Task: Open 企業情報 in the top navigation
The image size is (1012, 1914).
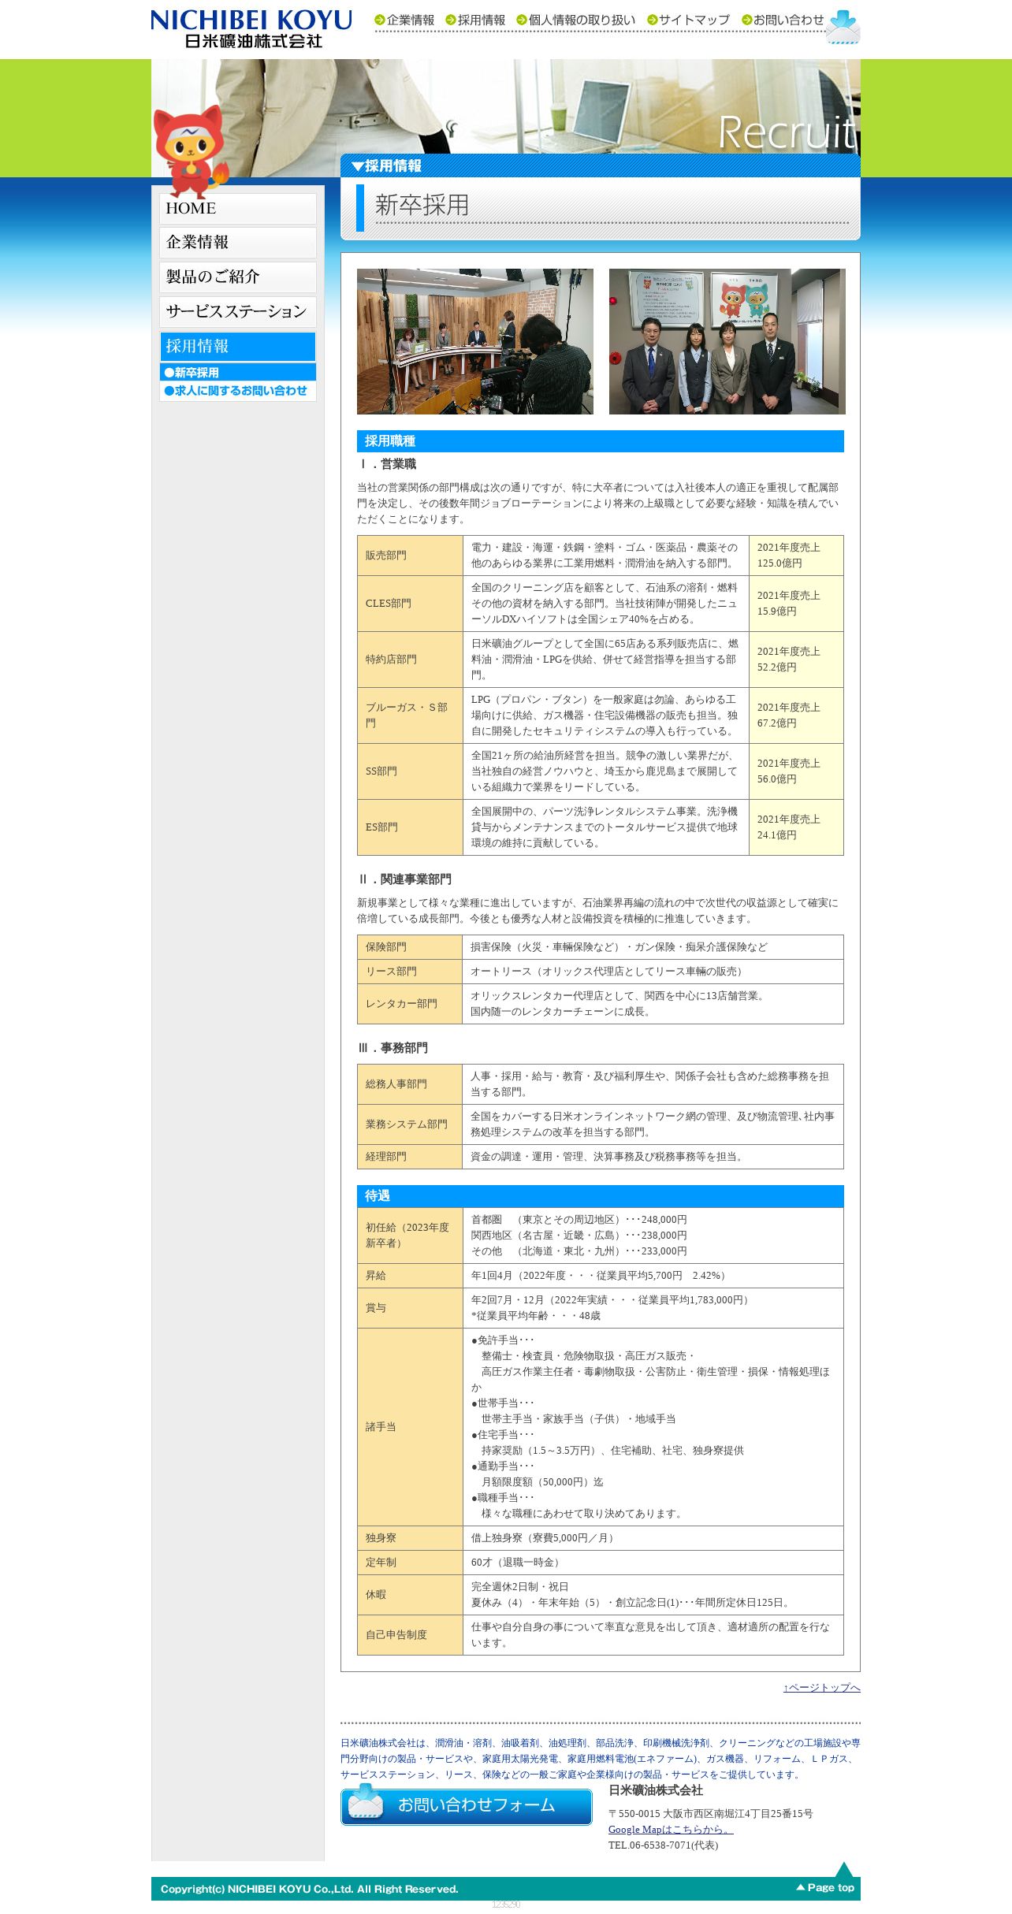Action: [404, 20]
